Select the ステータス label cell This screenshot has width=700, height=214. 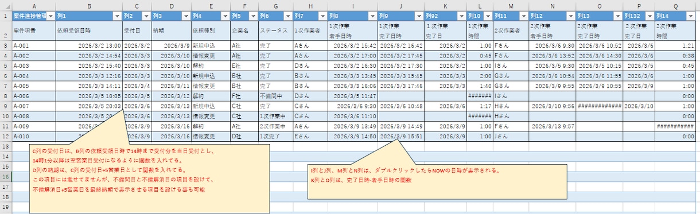275,30
